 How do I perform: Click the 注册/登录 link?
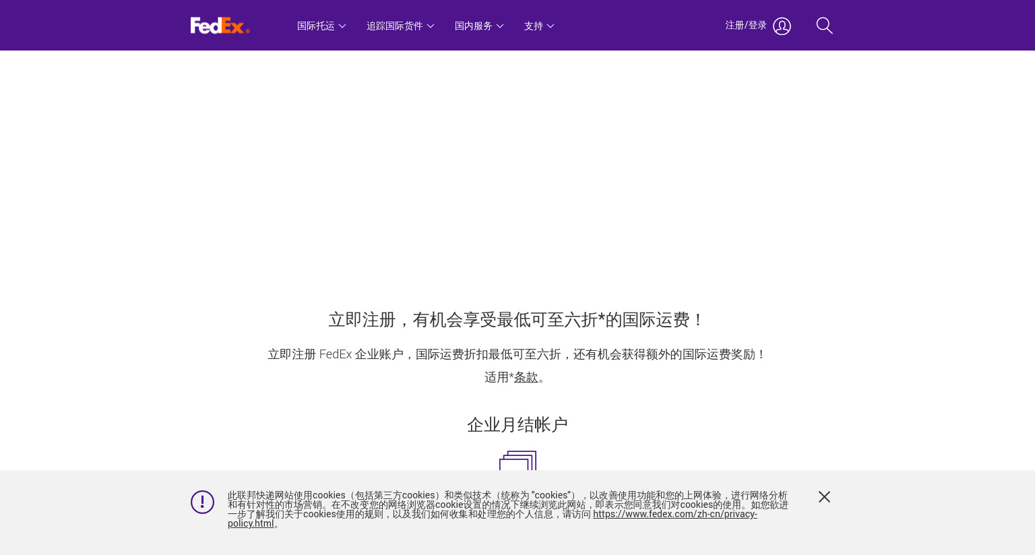tap(746, 26)
